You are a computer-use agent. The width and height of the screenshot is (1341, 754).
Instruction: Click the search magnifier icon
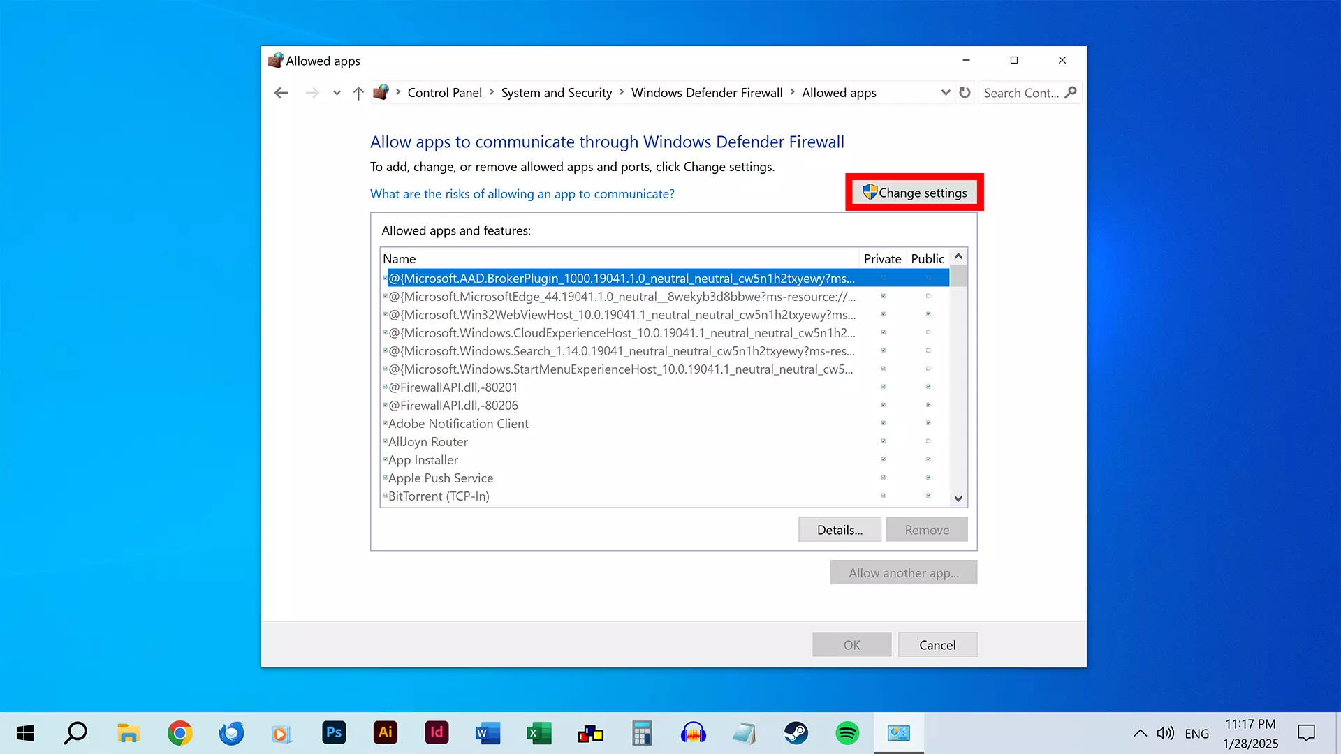(x=1071, y=92)
